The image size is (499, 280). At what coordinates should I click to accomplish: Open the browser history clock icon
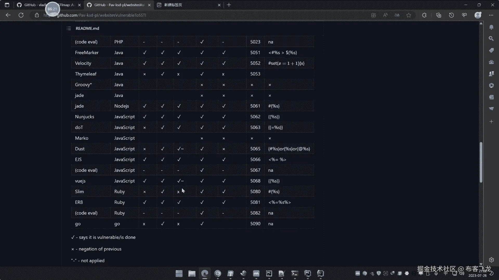tap(451, 15)
